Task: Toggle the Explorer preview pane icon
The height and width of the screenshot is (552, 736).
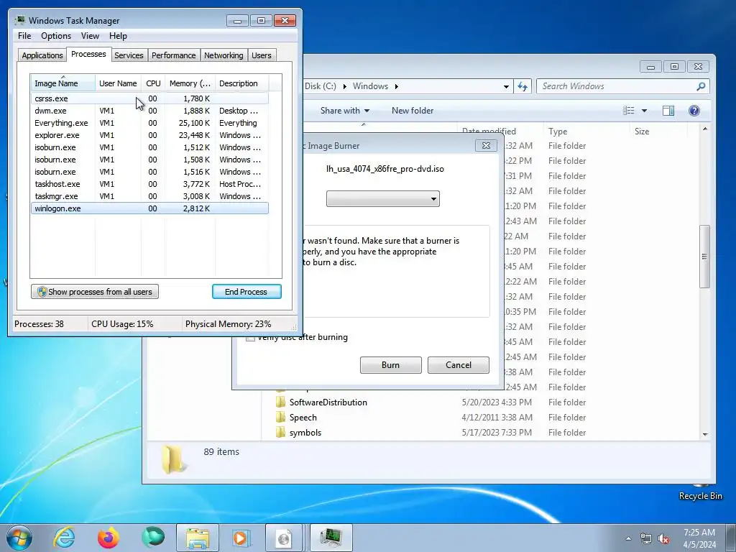Action: 668,111
